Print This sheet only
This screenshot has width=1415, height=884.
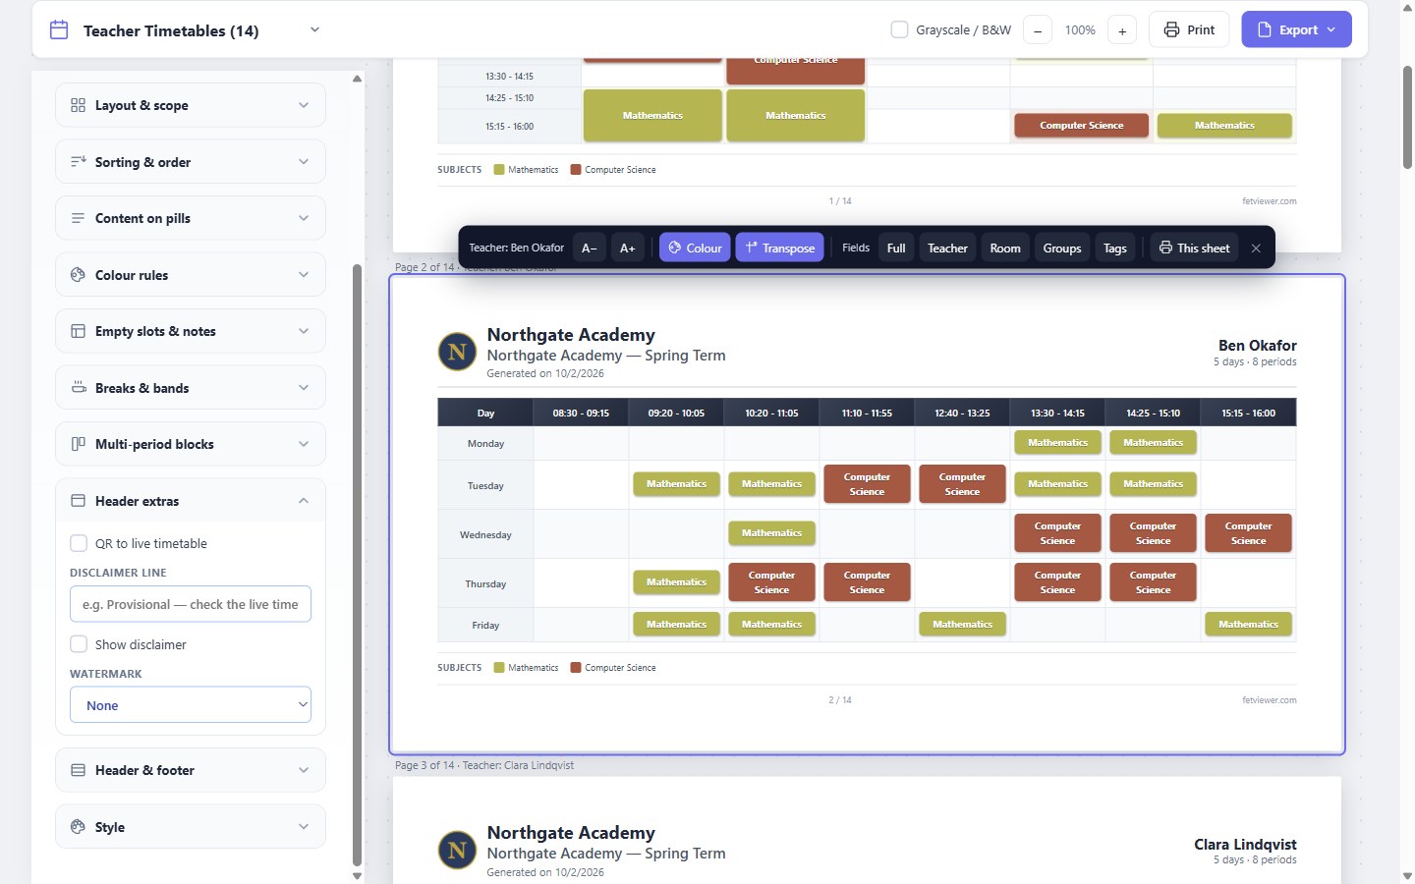coord(1195,248)
